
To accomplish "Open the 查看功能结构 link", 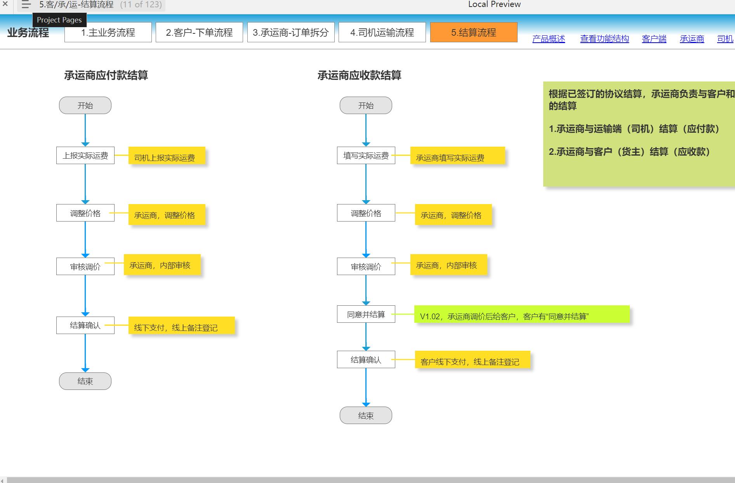I will tap(605, 39).
